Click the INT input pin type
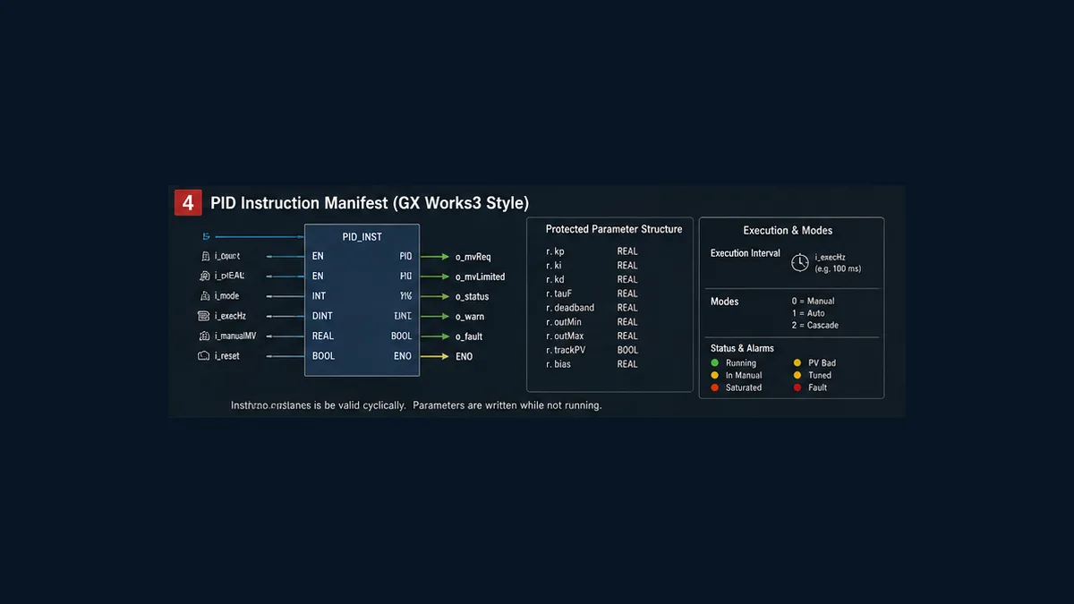The width and height of the screenshot is (1074, 604). [x=320, y=296]
